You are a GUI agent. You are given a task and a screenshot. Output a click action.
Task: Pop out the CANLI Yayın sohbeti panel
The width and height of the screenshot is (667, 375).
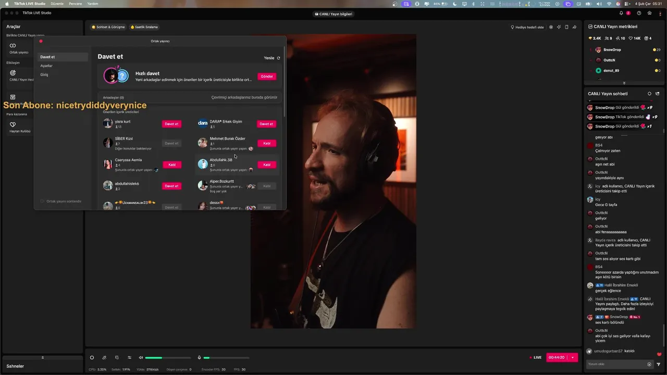(657, 94)
